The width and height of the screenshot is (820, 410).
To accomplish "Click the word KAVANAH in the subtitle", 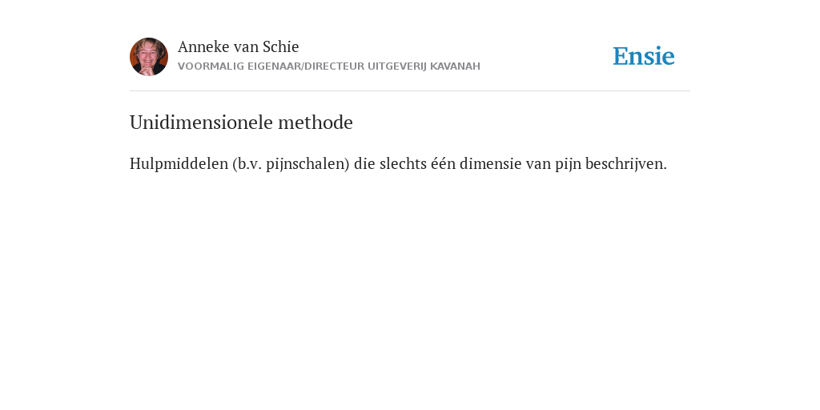I will pos(455,66).
